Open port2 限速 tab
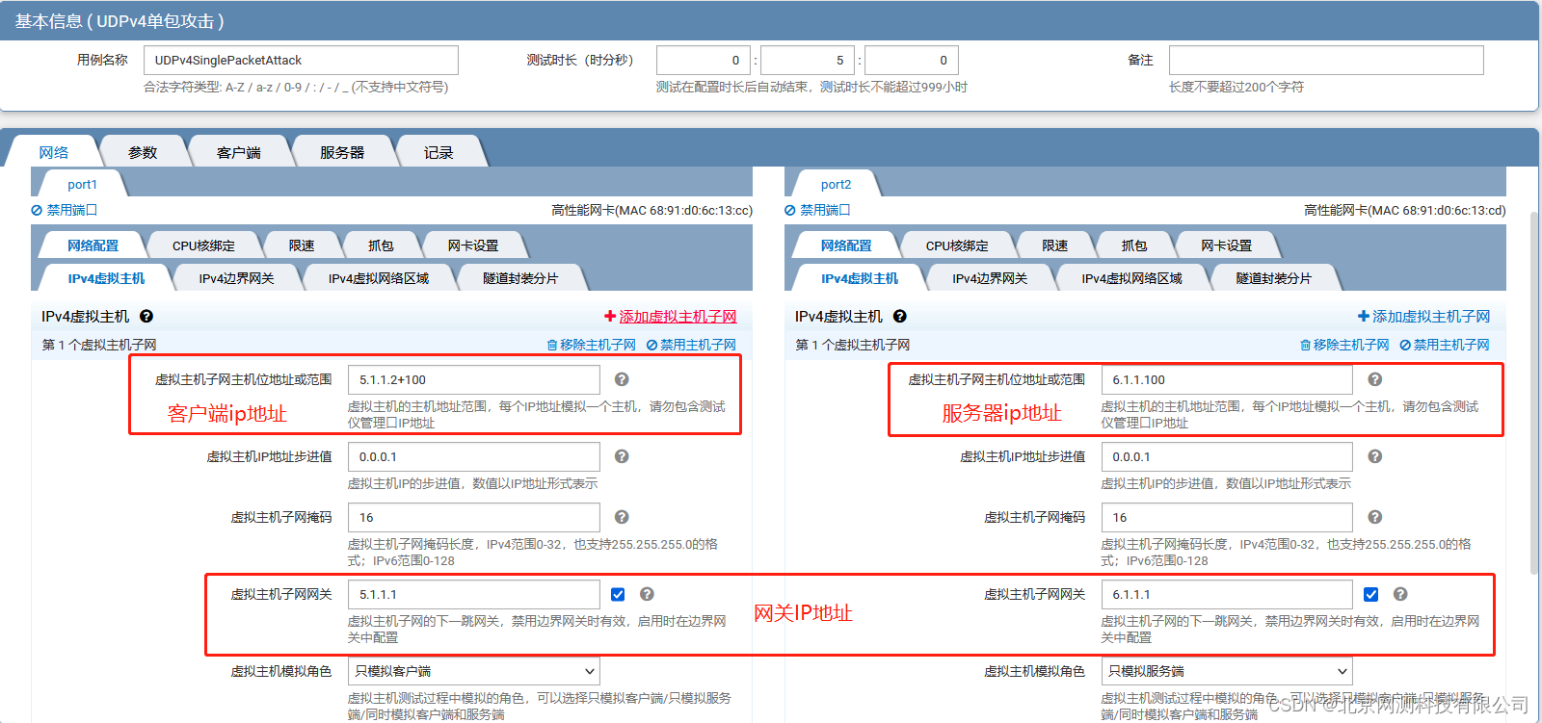This screenshot has width=1542, height=723. [1055, 245]
